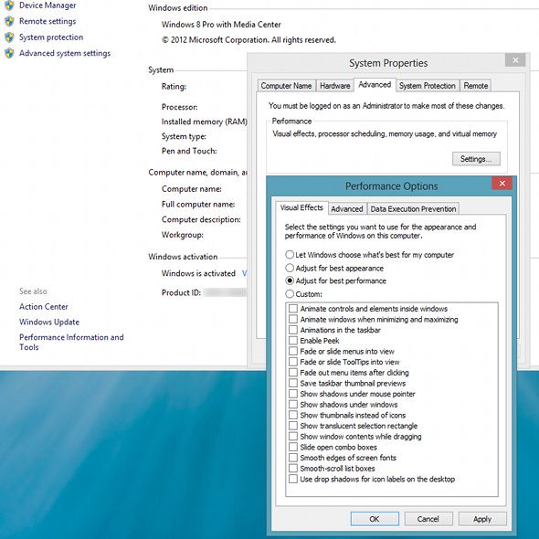The image size is (539, 539).
Task: Open the Data Execution Prevention tab
Action: coord(413,209)
